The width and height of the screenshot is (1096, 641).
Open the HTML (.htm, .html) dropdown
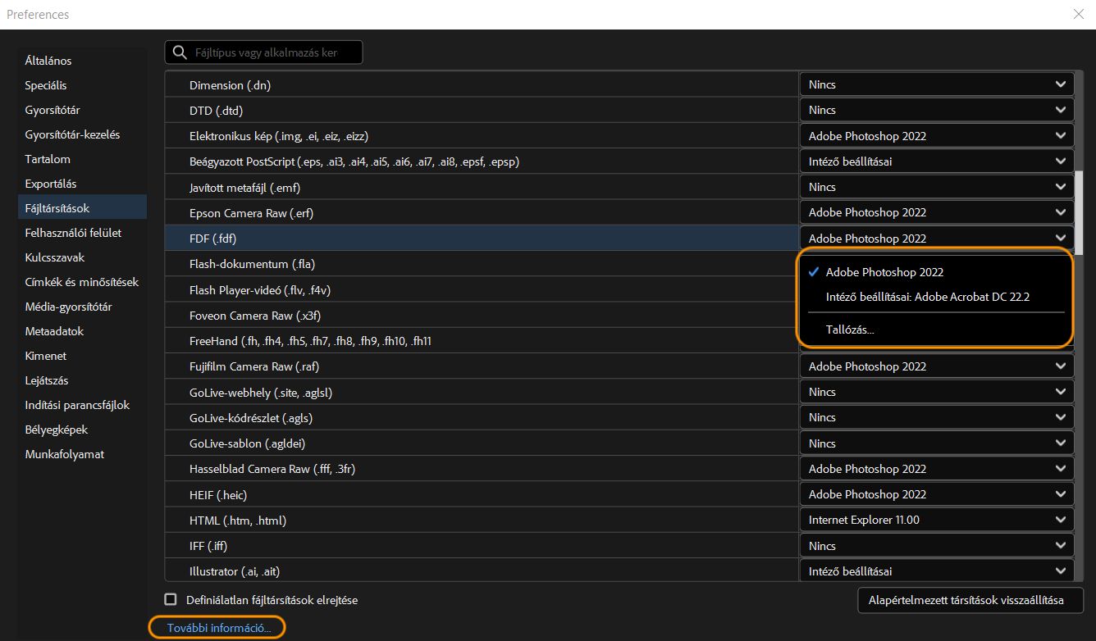pyautogui.click(x=937, y=520)
